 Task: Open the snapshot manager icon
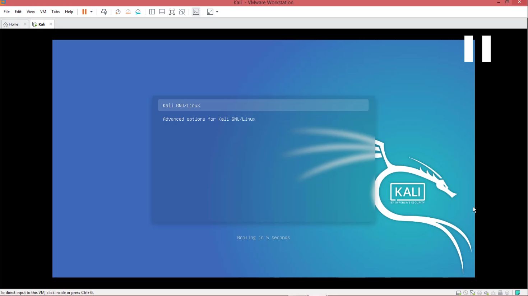(138, 12)
